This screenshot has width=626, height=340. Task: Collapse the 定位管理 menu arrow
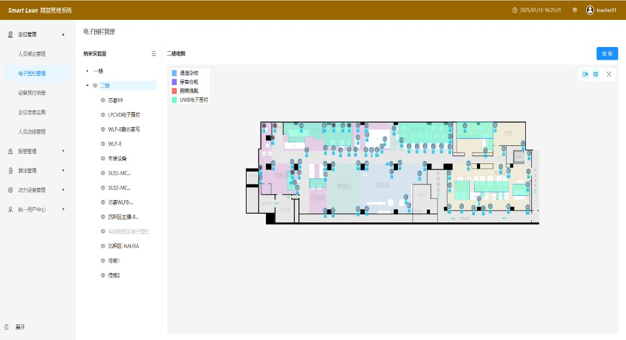63,35
